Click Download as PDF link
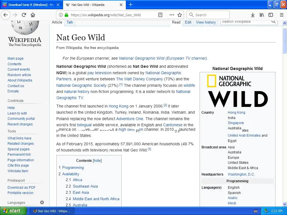The image size is (287, 215). pos(22,187)
